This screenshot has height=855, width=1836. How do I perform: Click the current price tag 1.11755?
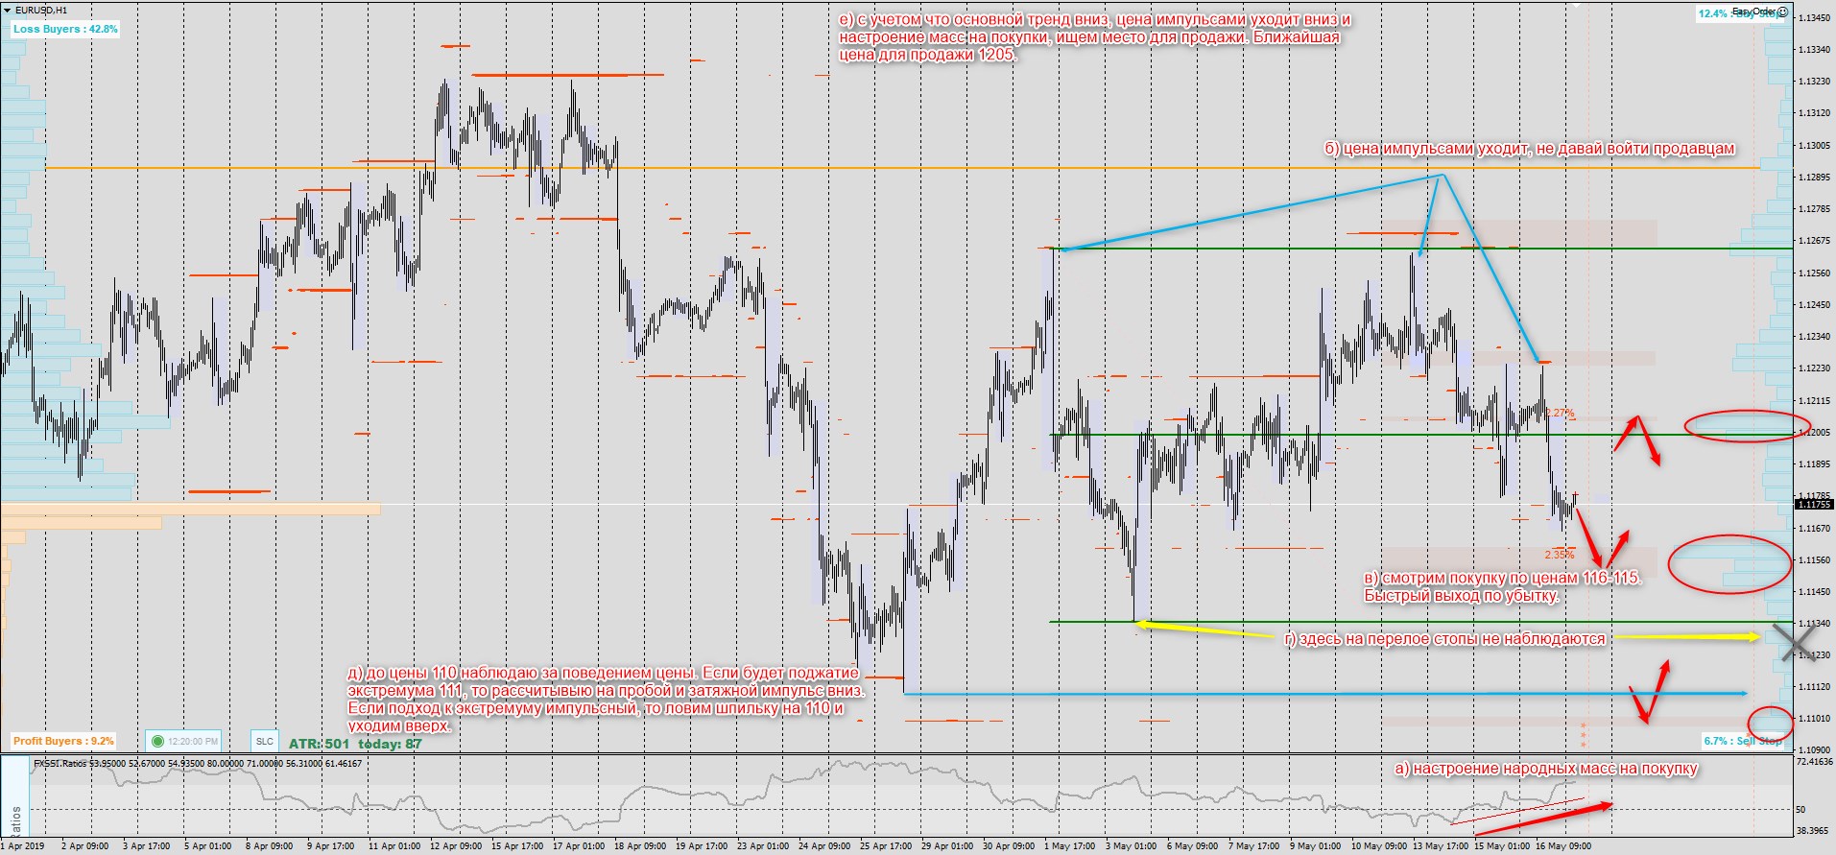point(1813,504)
